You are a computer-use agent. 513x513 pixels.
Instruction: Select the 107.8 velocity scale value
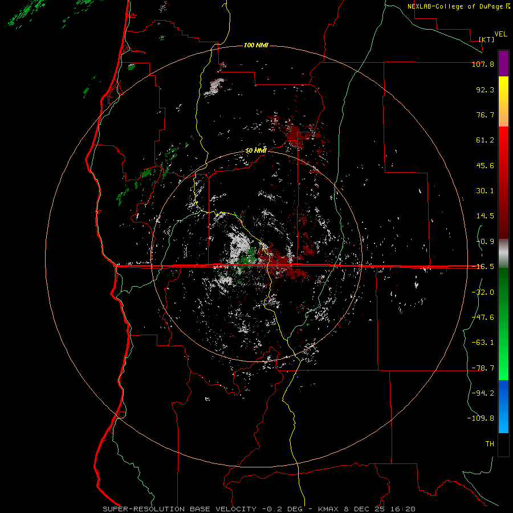coord(483,64)
